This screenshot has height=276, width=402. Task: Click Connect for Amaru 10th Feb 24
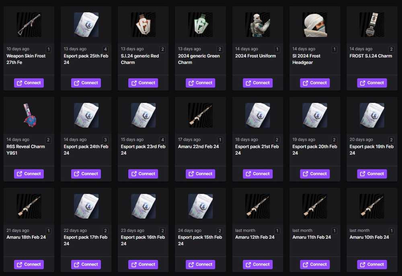[372, 264]
